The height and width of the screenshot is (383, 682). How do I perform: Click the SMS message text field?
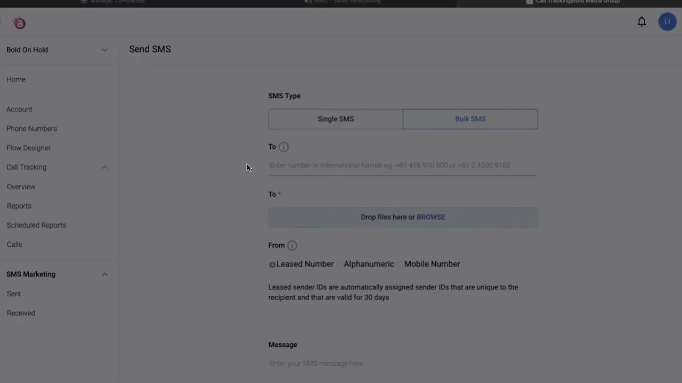[403, 363]
